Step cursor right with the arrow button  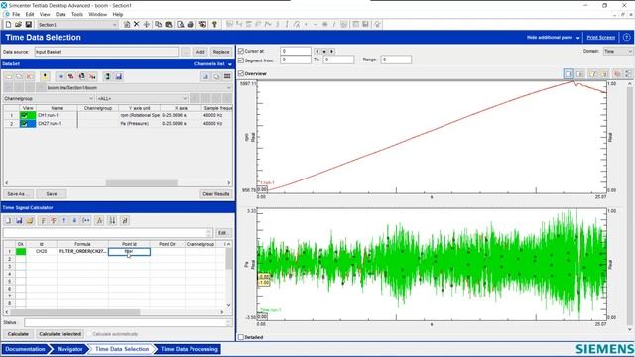(331, 51)
